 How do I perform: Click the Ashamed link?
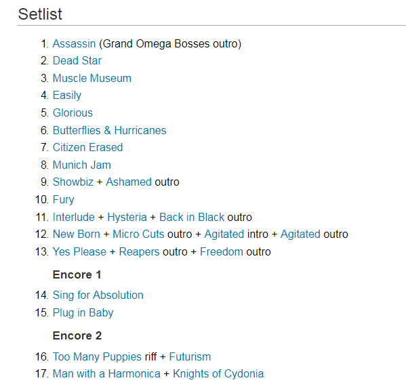(129, 182)
